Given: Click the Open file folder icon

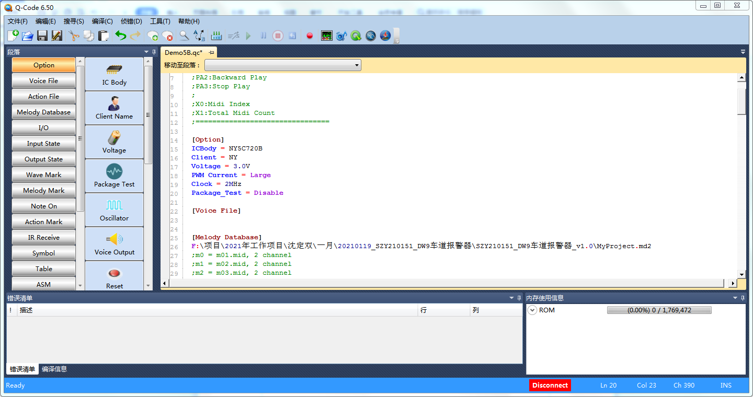Looking at the screenshot, I should click(x=28, y=36).
